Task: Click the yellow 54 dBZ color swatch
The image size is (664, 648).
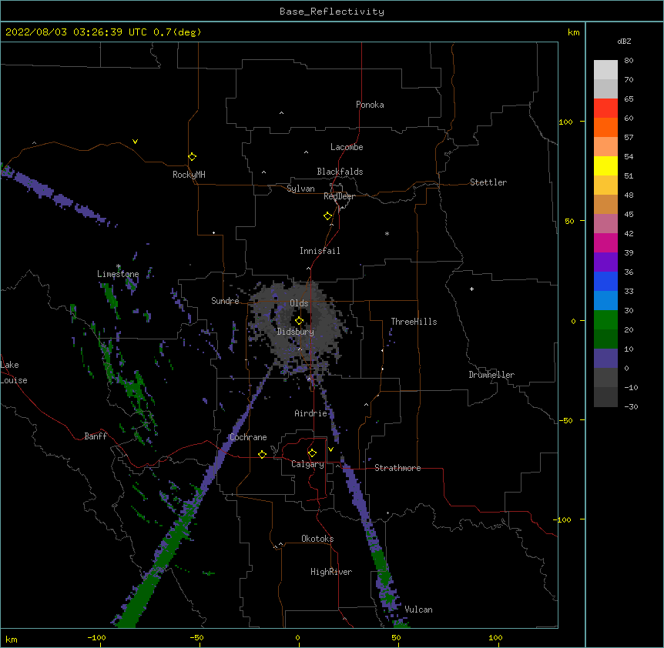Action: tap(605, 165)
